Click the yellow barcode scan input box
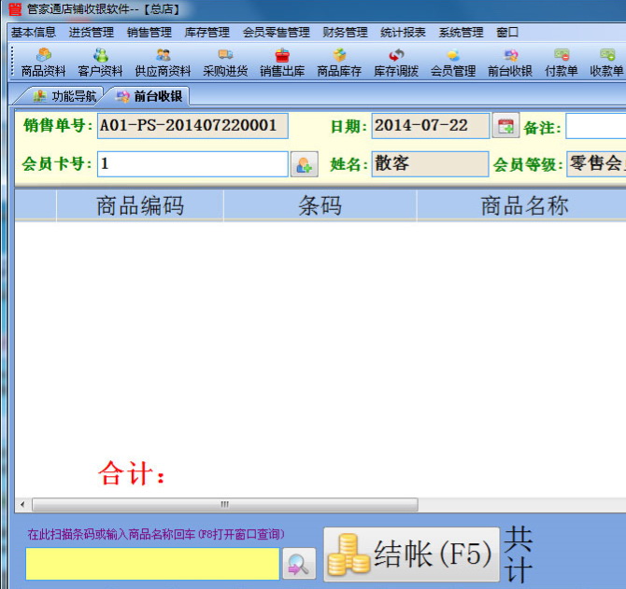This screenshot has height=589, width=626. click(152, 564)
